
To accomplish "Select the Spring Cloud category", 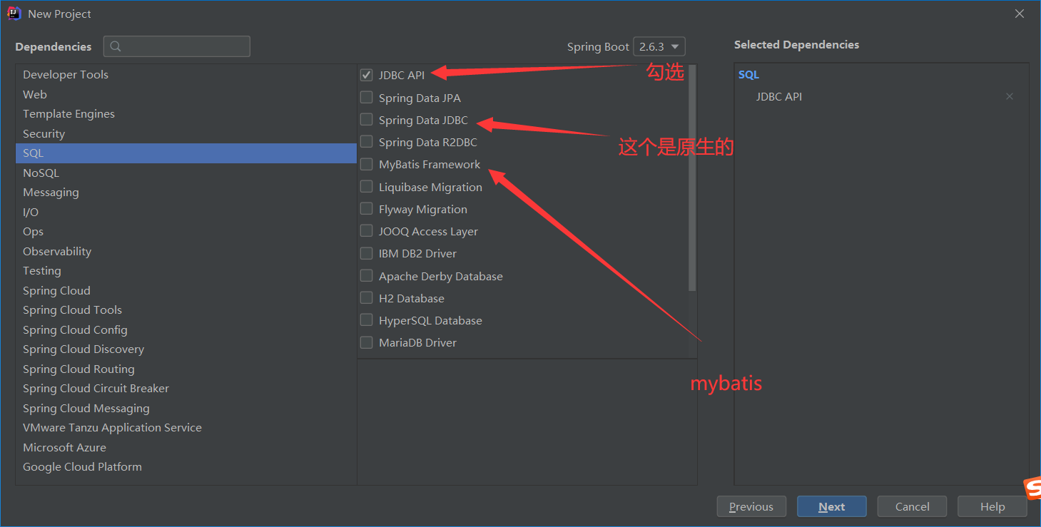I will [186, 290].
